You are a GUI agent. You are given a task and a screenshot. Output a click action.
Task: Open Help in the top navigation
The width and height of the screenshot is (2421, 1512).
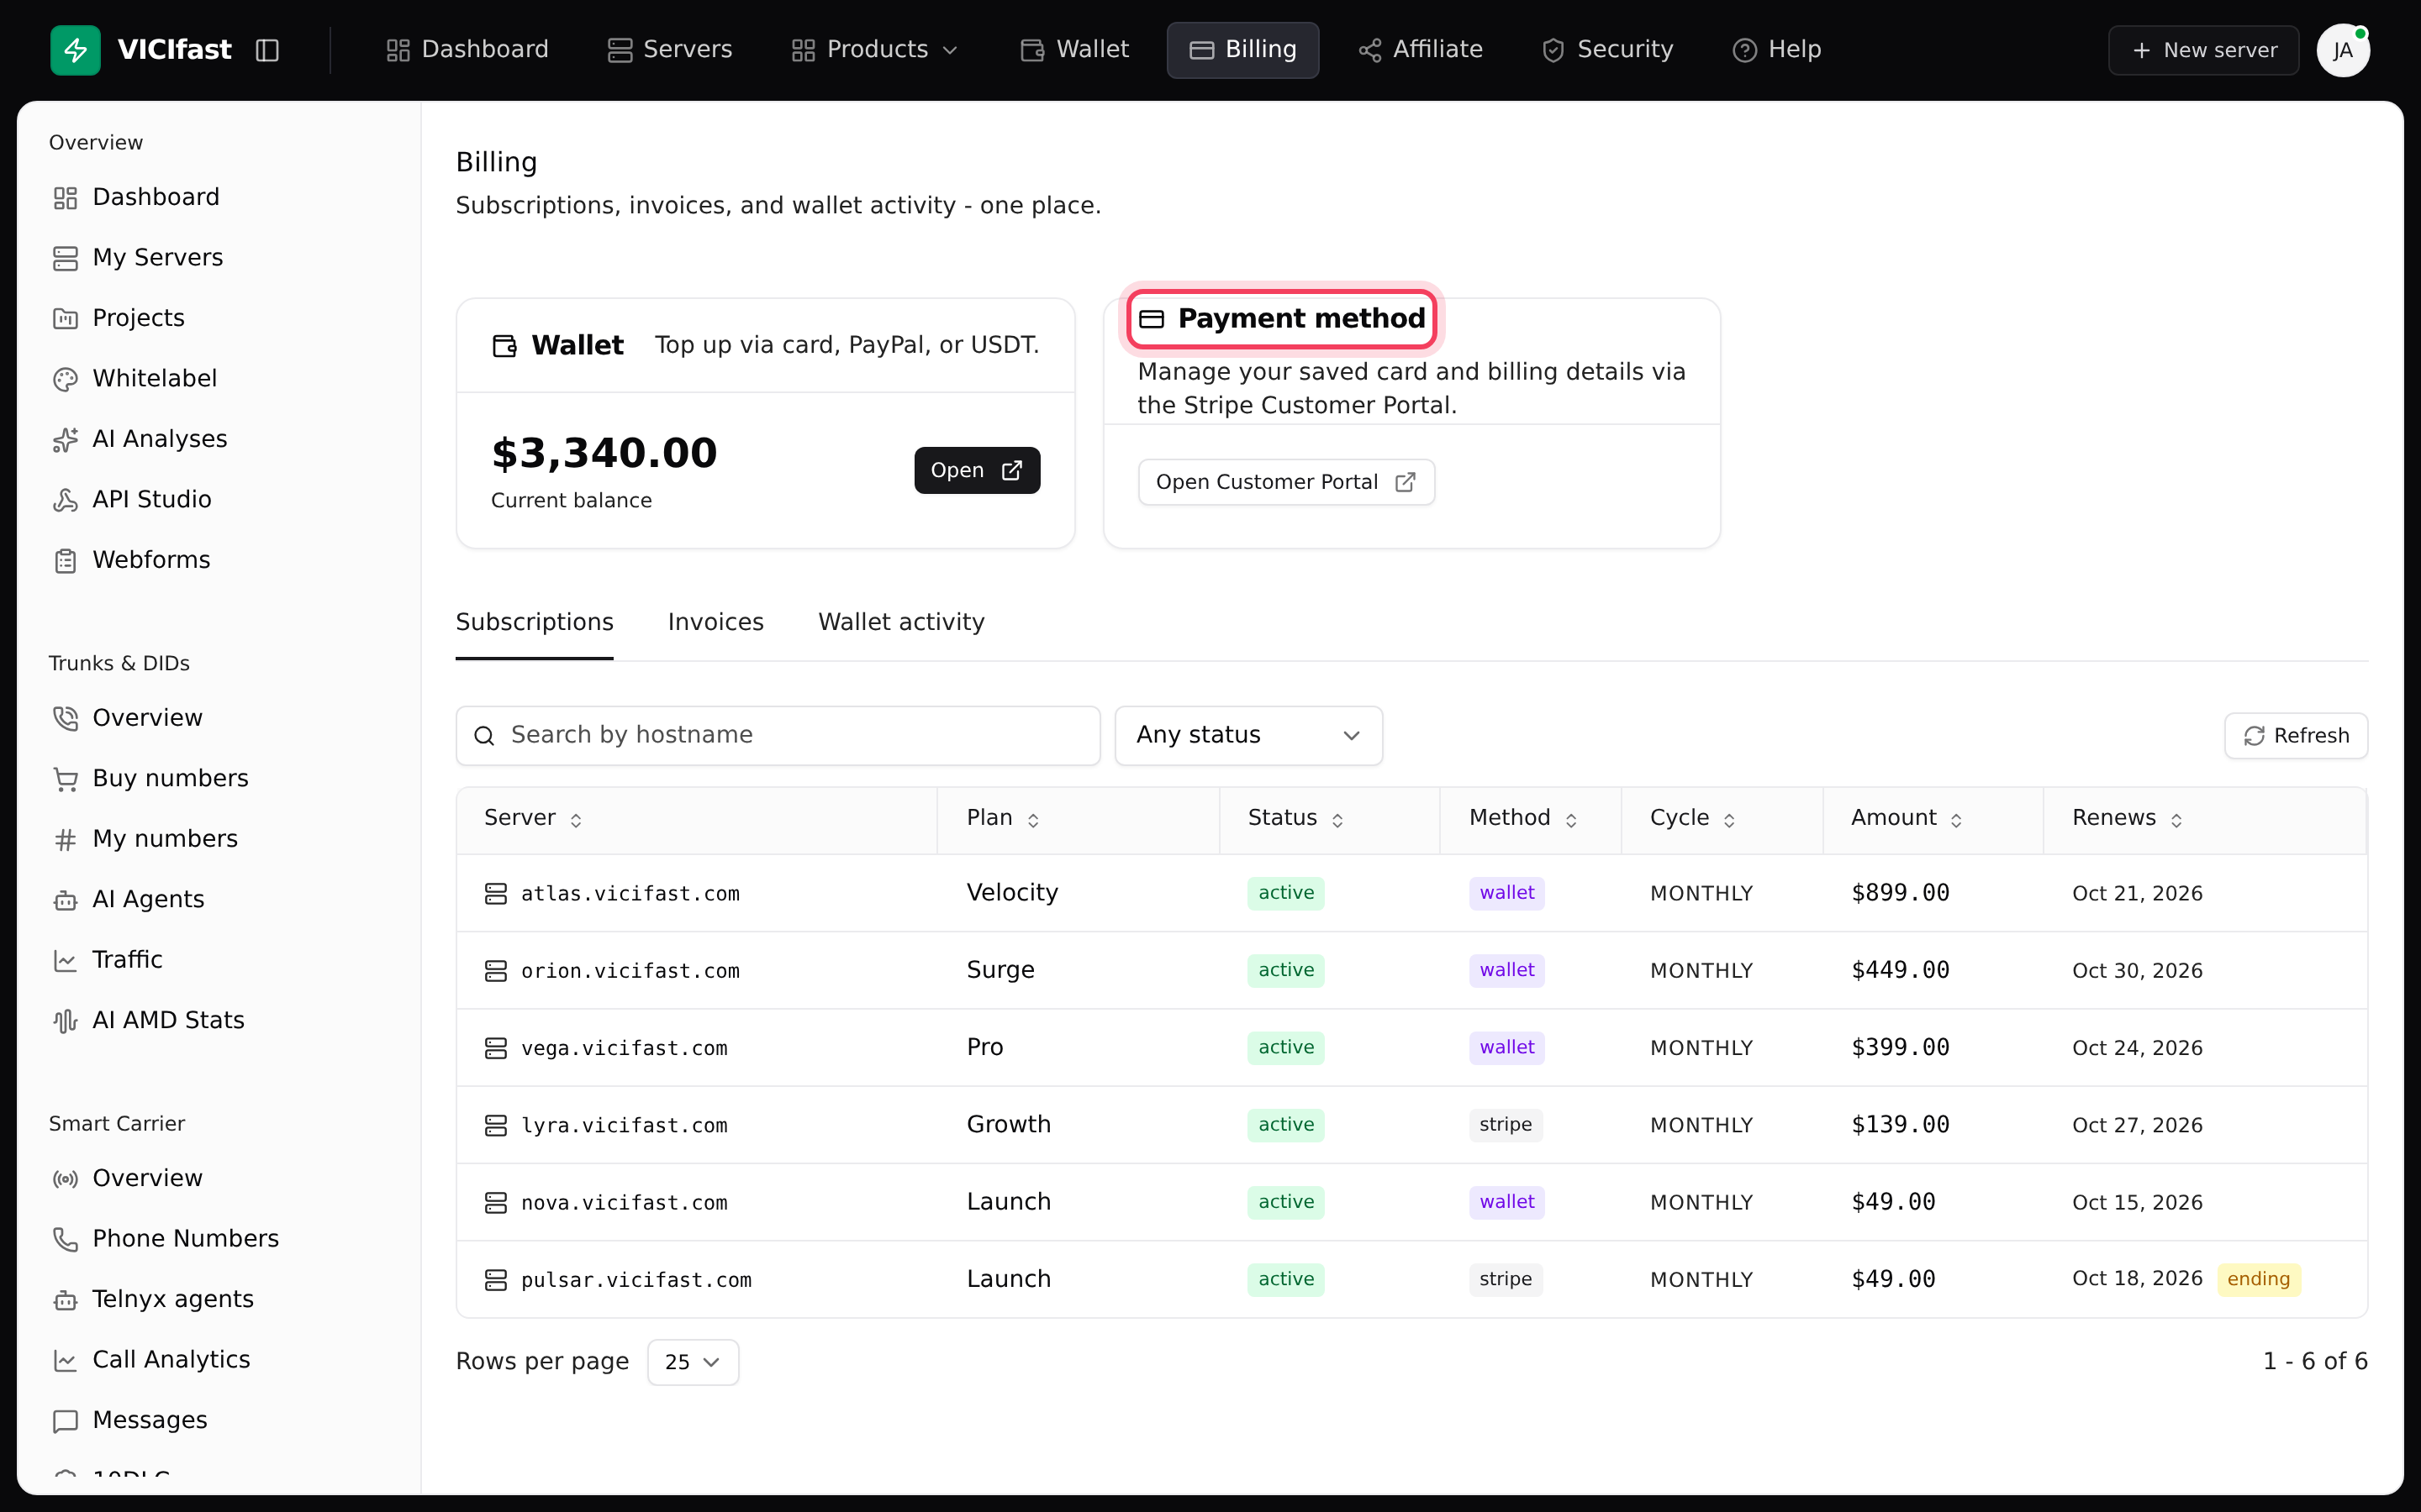(x=1777, y=50)
